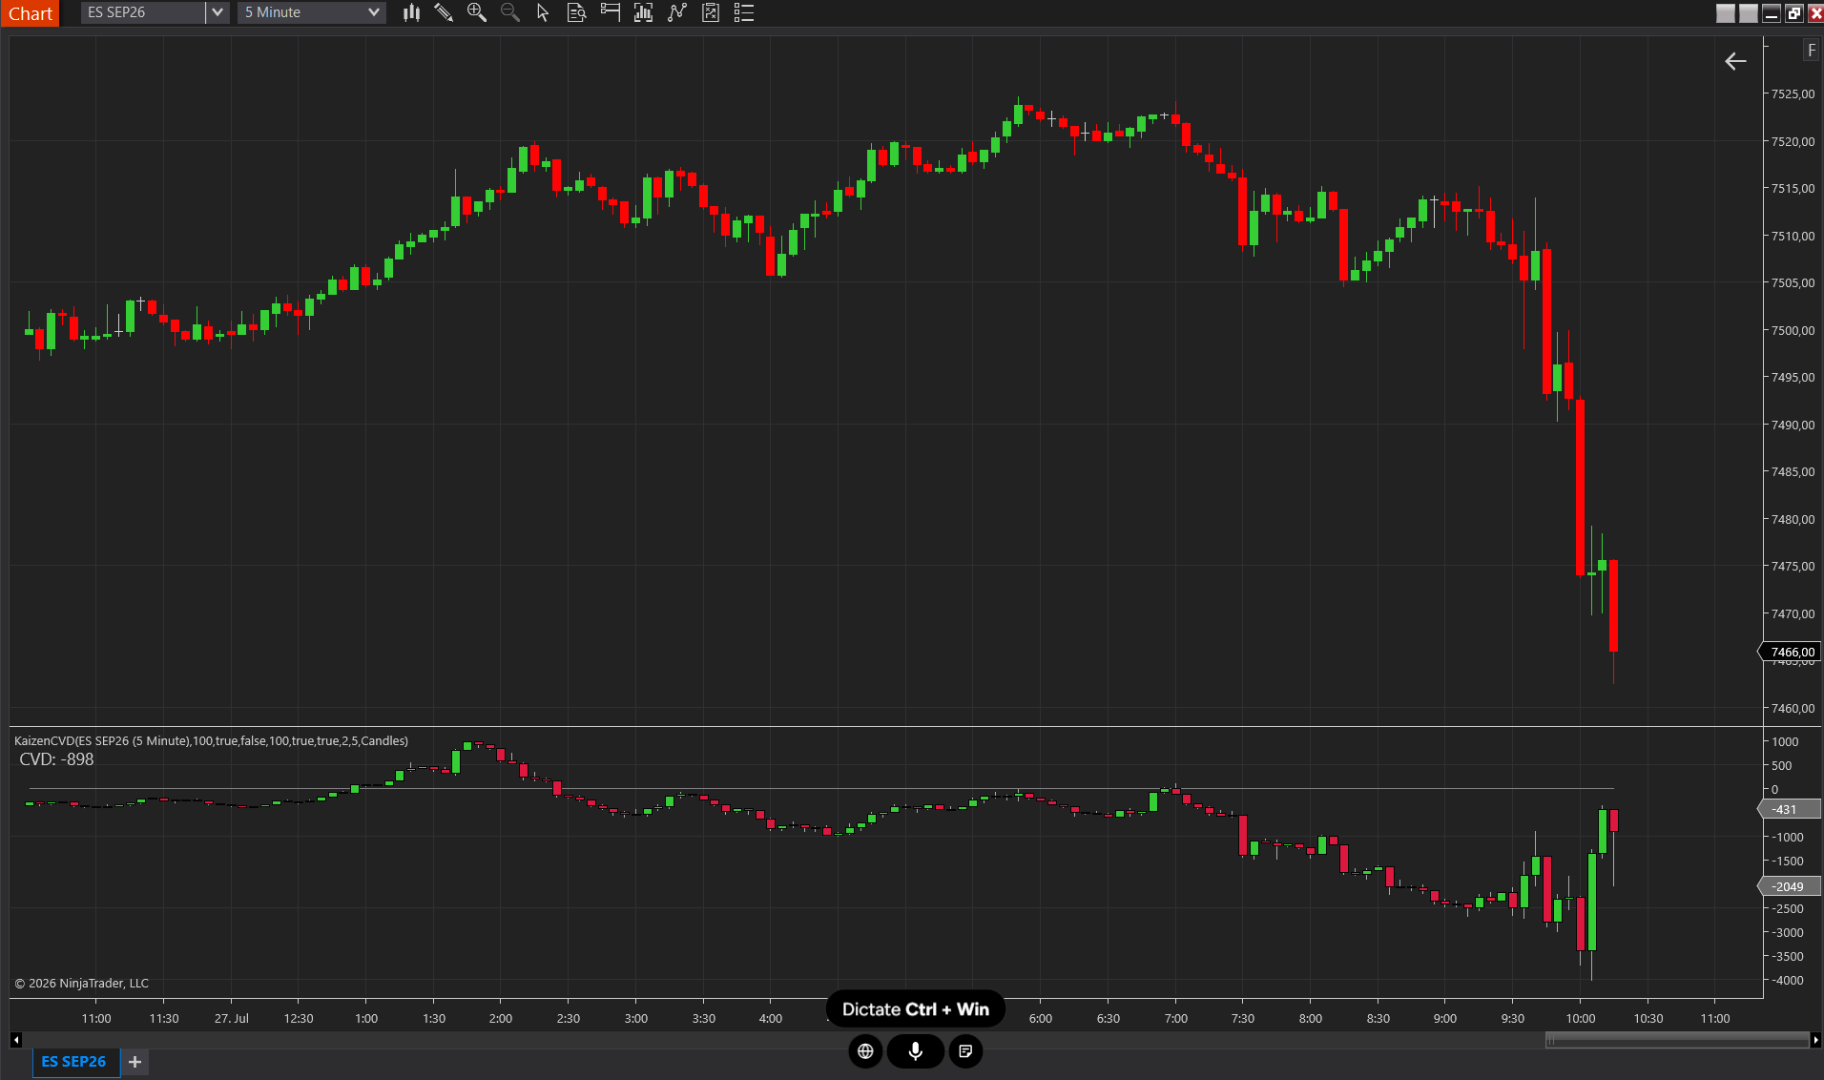Open the Chart Trader icon
This screenshot has width=1824, height=1080.
point(611,12)
